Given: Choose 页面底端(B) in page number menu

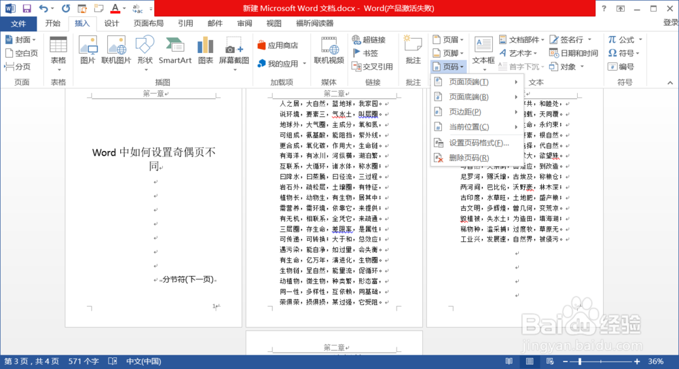Looking at the screenshot, I should point(477,97).
